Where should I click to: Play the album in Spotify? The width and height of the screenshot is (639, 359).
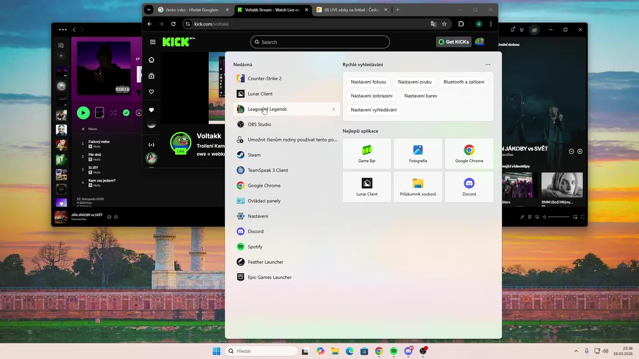click(x=83, y=113)
